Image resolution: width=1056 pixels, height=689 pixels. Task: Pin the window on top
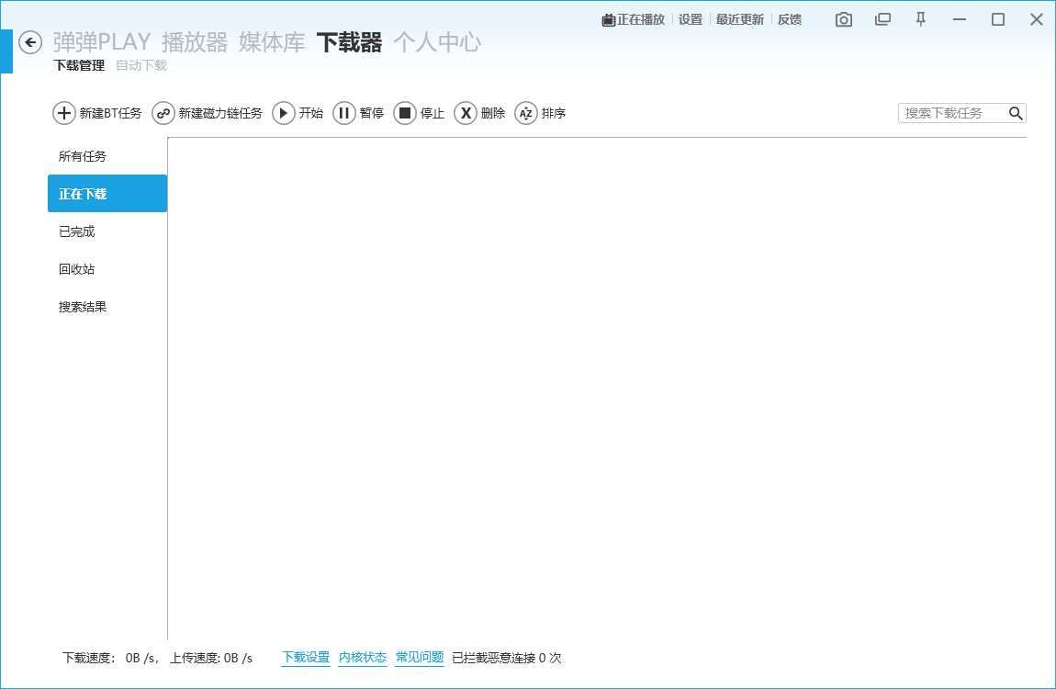tap(921, 19)
